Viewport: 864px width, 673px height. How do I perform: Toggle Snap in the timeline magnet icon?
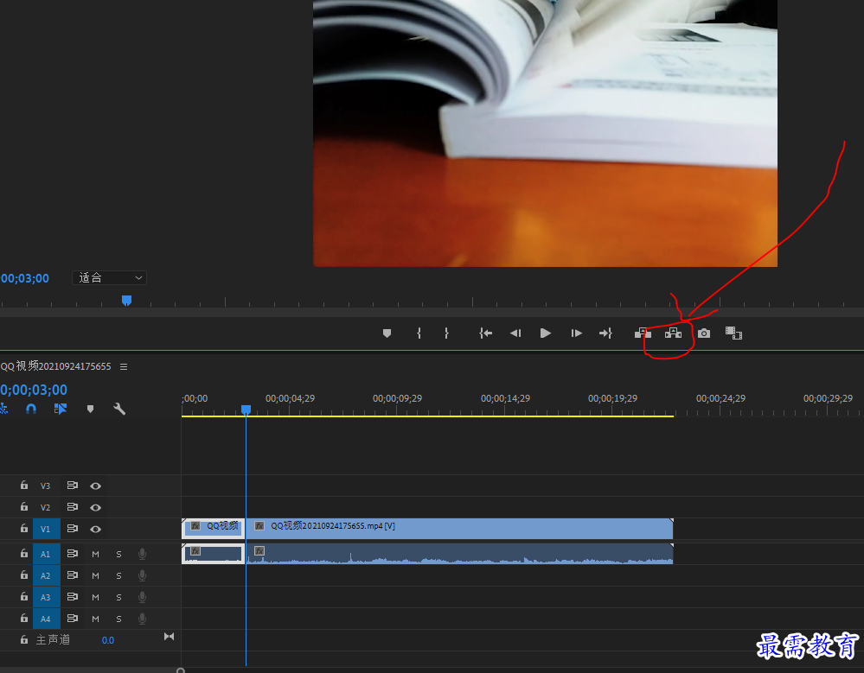click(x=31, y=409)
